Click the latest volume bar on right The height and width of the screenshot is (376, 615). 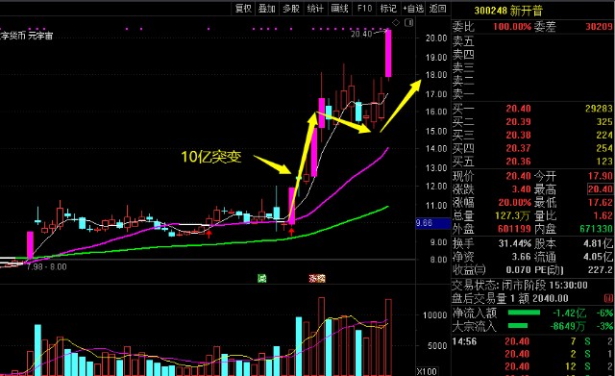(388, 338)
